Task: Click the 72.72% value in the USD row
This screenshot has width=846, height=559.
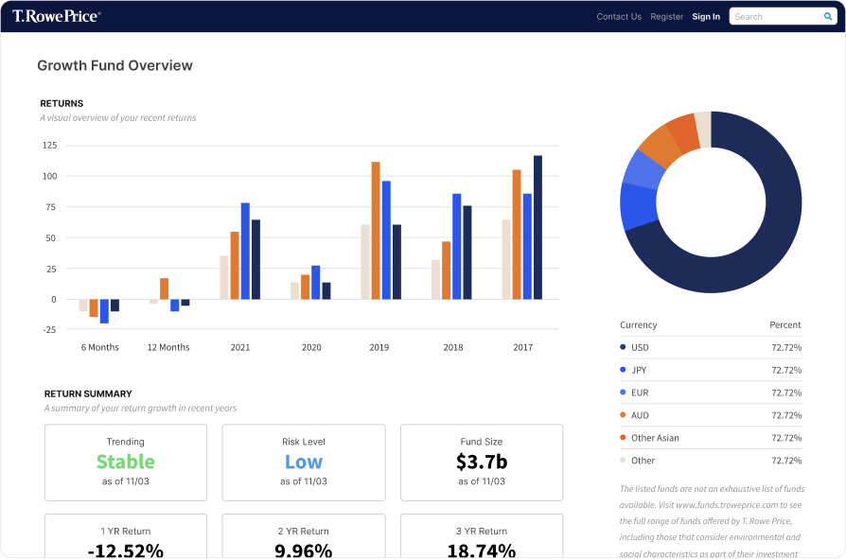Action: pyautogui.click(x=786, y=348)
